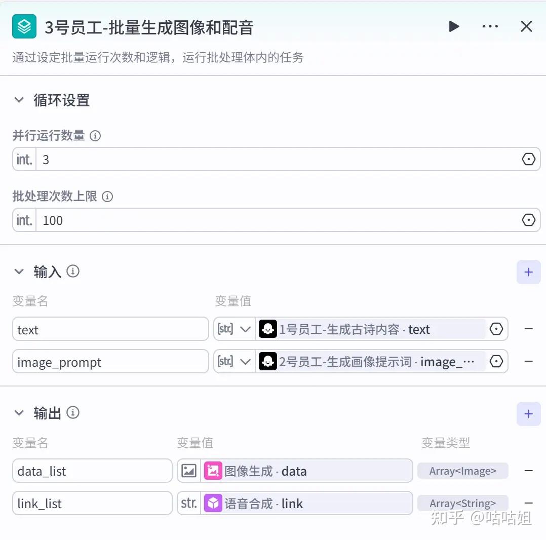Viewport: 546px width, 540px height.
Task: Click the info icon beside 并行运行数量
Action: [x=95, y=136]
